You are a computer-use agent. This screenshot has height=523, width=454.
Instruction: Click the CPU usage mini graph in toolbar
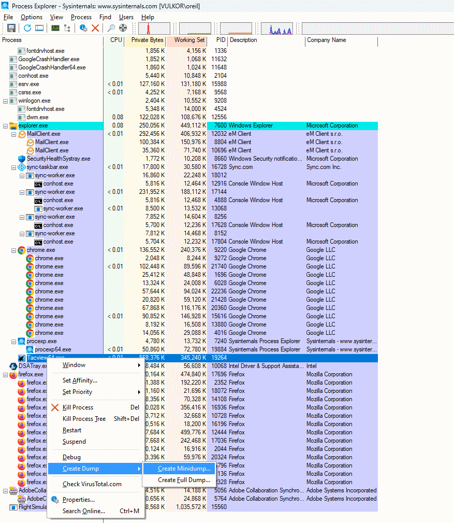click(154, 29)
